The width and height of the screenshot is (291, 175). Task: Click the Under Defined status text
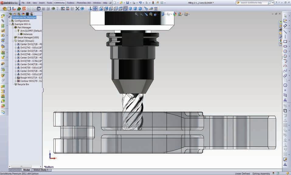point(242,173)
